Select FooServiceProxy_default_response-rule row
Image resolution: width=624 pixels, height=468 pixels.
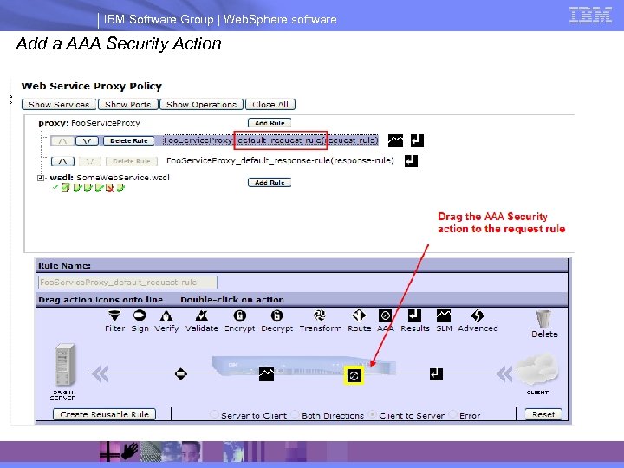pos(280,161)
